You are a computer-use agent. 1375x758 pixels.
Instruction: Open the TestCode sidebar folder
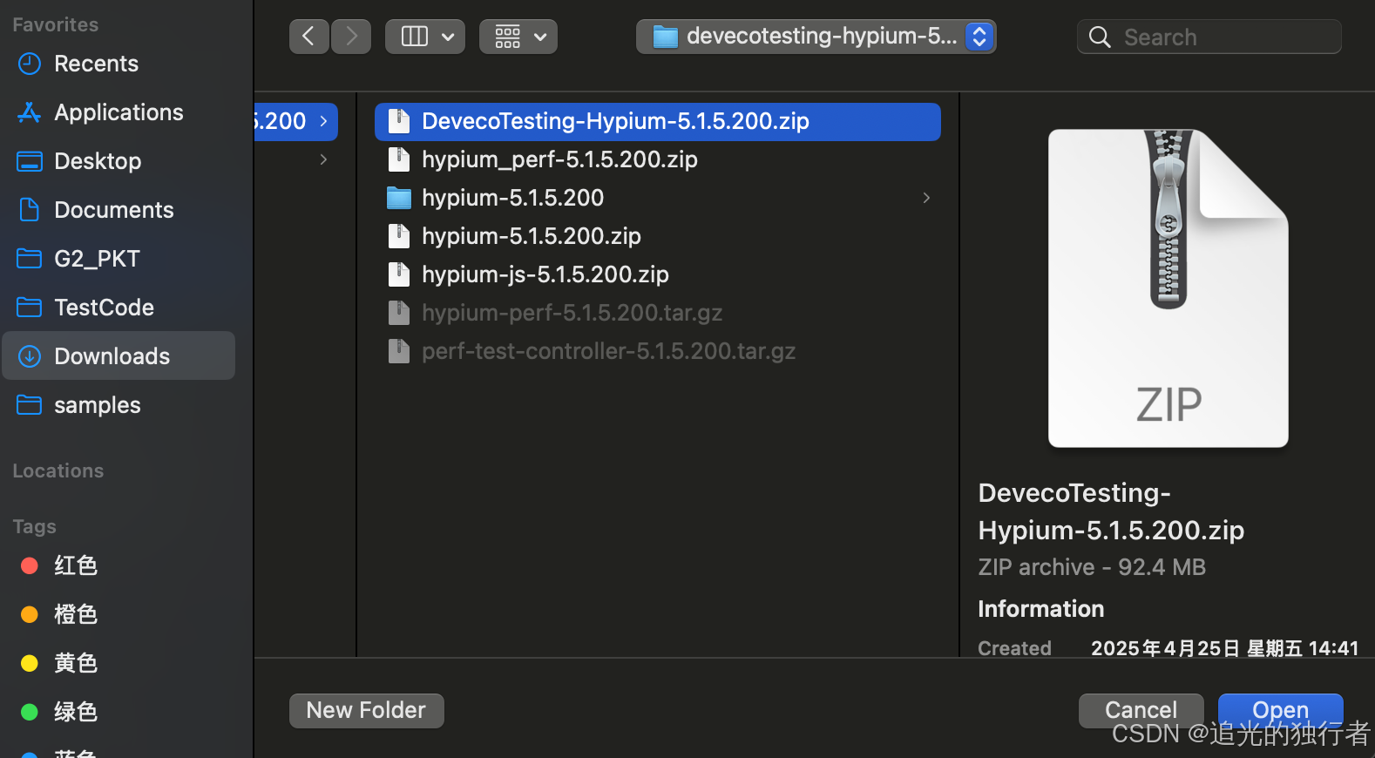click(119, 308)
